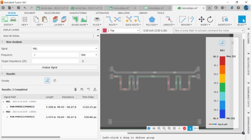
Task: Collapse the Results section
Action: pos(2,74)
